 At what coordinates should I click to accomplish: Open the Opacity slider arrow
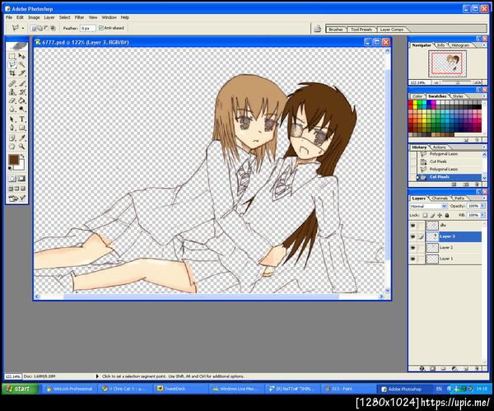(x=482, y=206)
